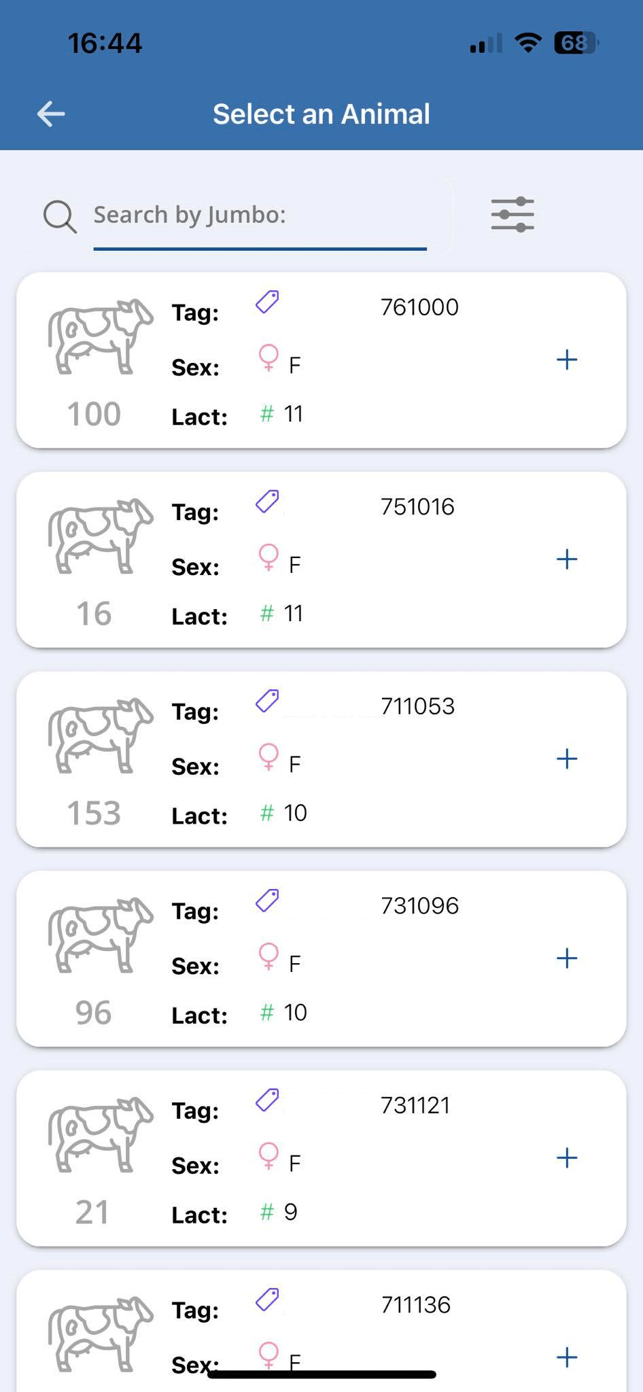Add animal with tag 711136

[x=567, y=1357]
